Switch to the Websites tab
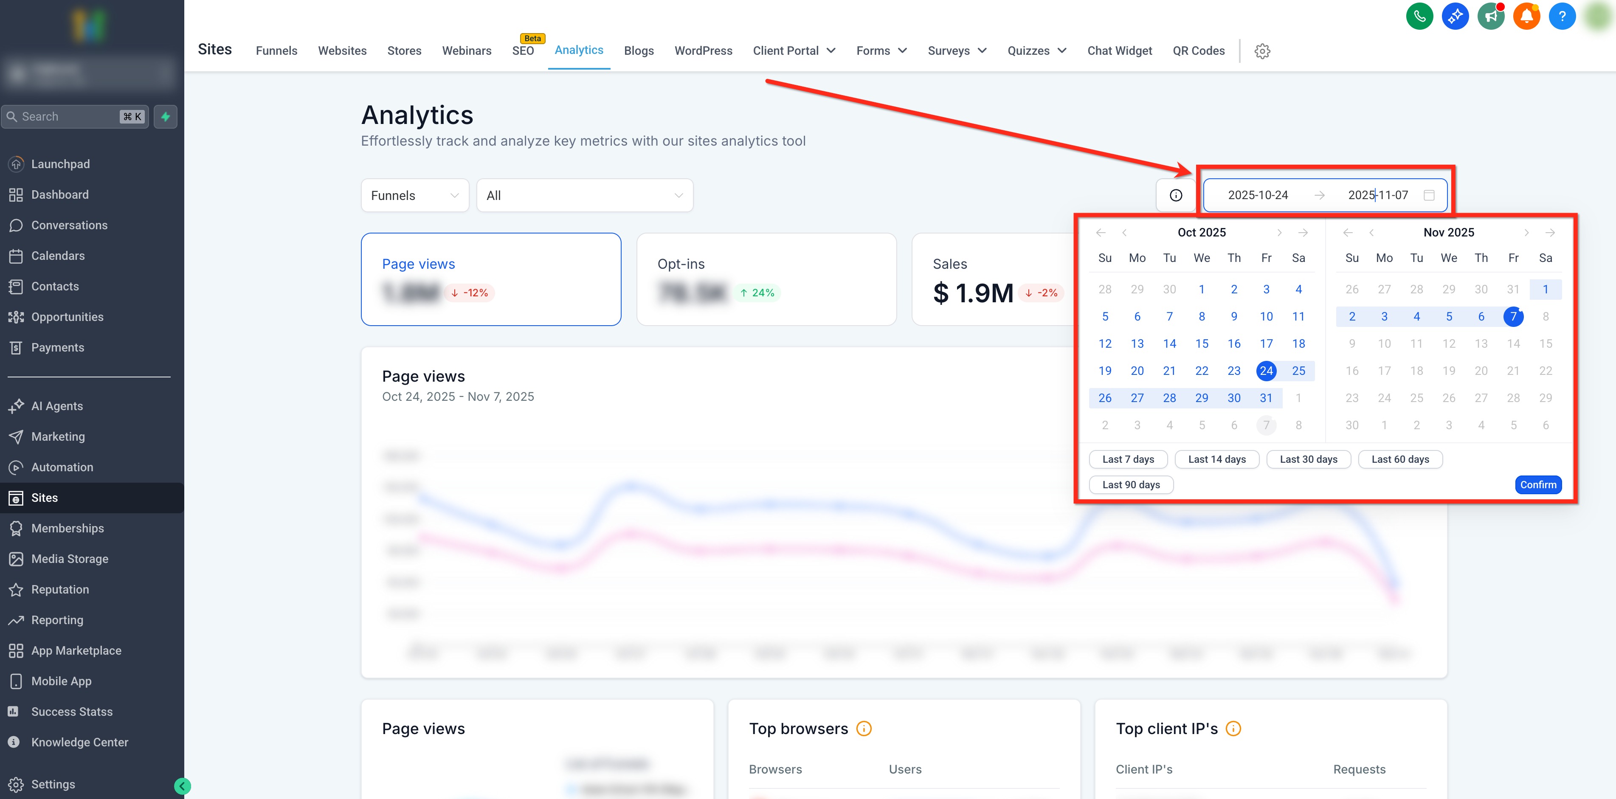This screenshot has width=1616, height=799. pos(342,51)
